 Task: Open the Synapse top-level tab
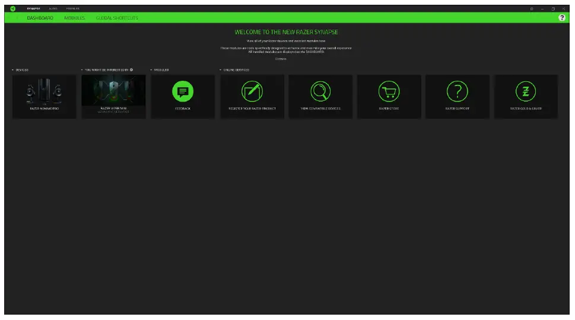pyautogui.click(x=33, y=8)
